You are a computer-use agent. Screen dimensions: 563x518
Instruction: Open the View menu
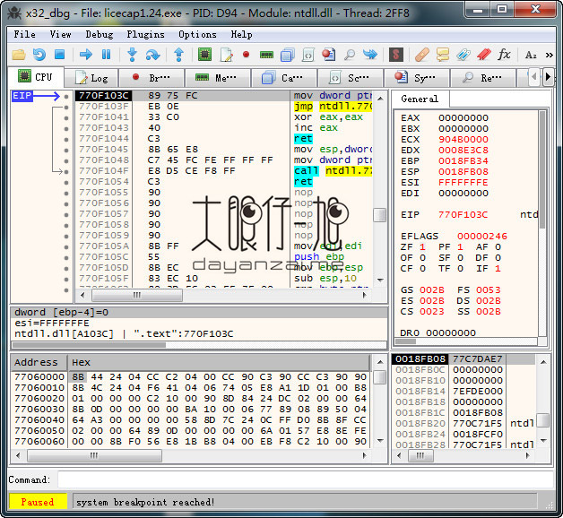point(60,34)
